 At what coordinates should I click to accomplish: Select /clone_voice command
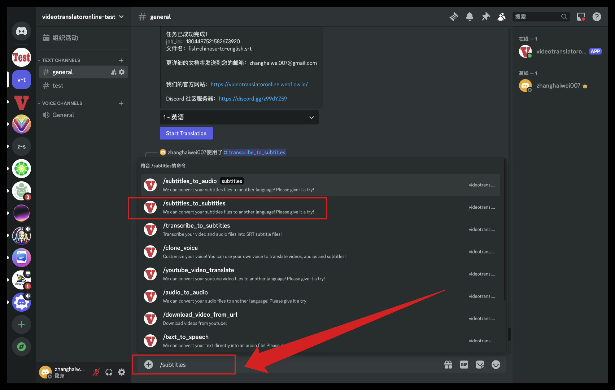(x=320, y=252)
